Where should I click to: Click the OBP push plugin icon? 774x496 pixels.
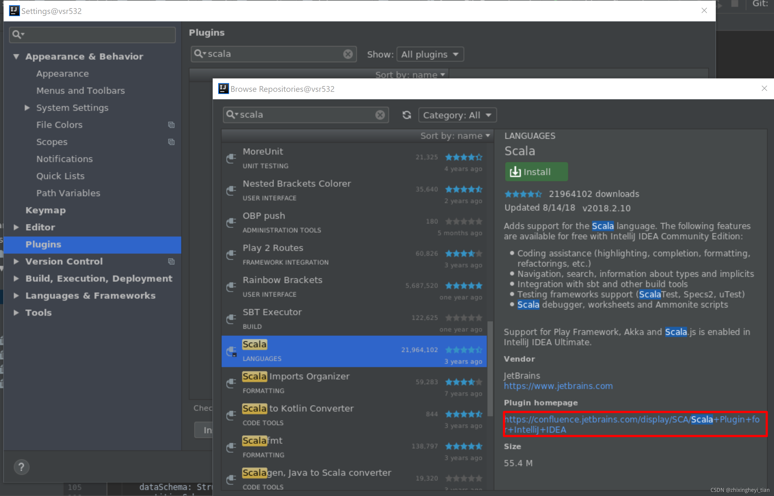click(x=231, y=222)
